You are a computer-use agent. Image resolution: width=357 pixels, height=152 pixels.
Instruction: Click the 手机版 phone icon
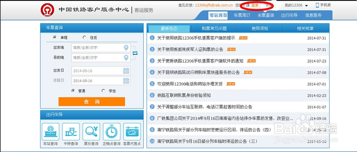click(x=317, y=5)
